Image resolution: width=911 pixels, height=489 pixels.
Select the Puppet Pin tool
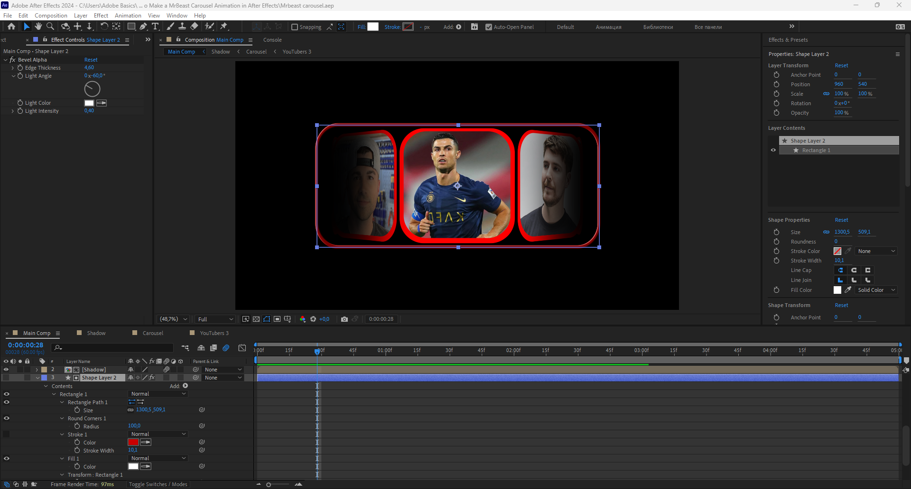tap(224, 27)
